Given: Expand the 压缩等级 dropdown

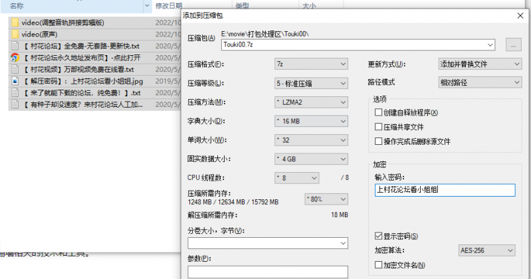Looking at the screenshot, I should (x=312, y=83).
